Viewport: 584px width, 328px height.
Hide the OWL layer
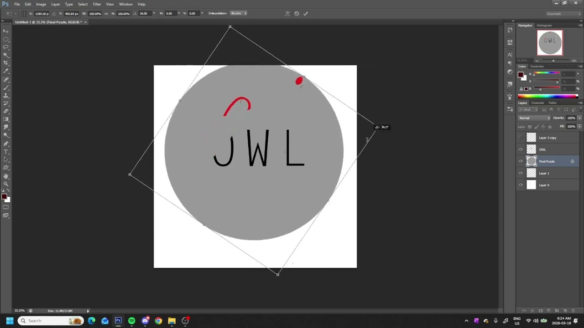[521, 149]
